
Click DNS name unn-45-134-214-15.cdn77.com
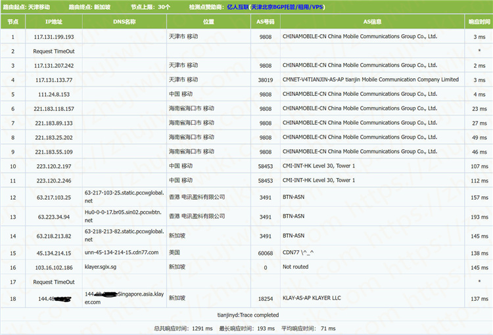122,253
